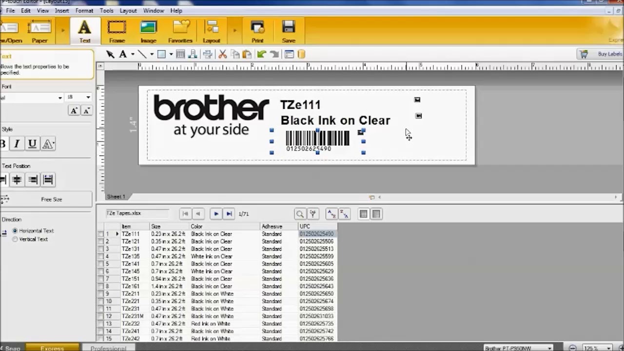Select Horizontal Text radio button

coord(15,231)
